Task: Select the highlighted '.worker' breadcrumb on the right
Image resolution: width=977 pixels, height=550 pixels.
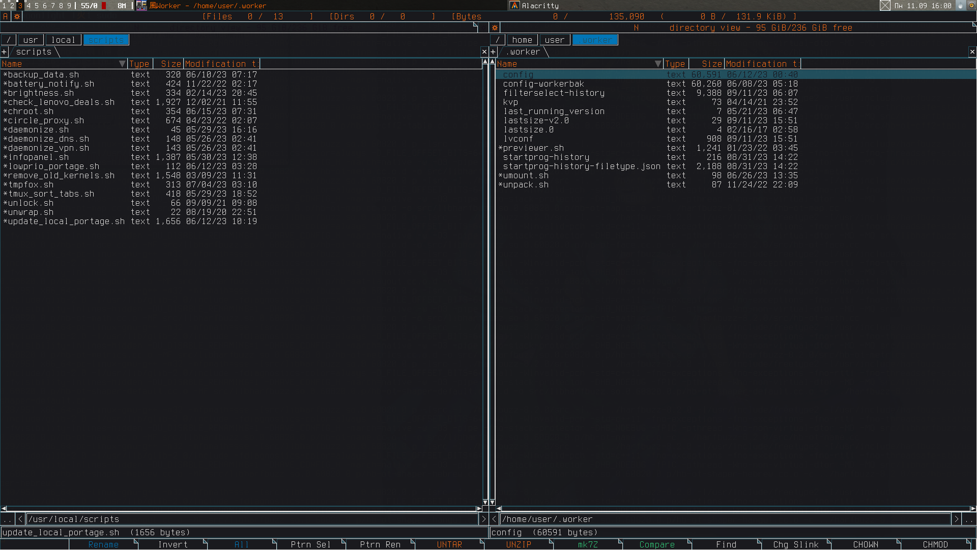Action: click(x=595, y=40)
